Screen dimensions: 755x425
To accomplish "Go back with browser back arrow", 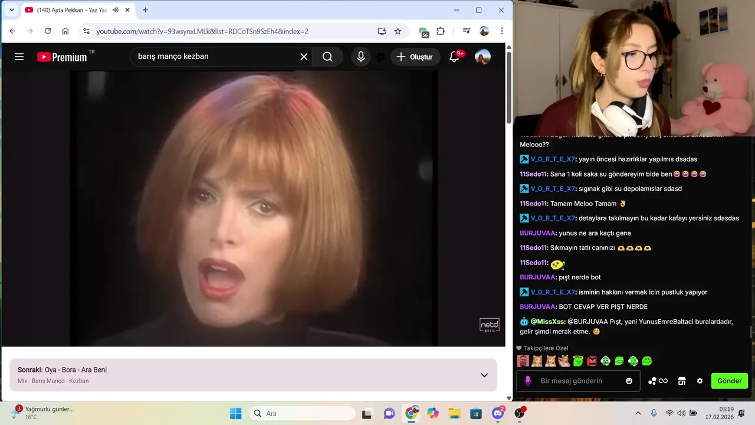I will 12,31.
